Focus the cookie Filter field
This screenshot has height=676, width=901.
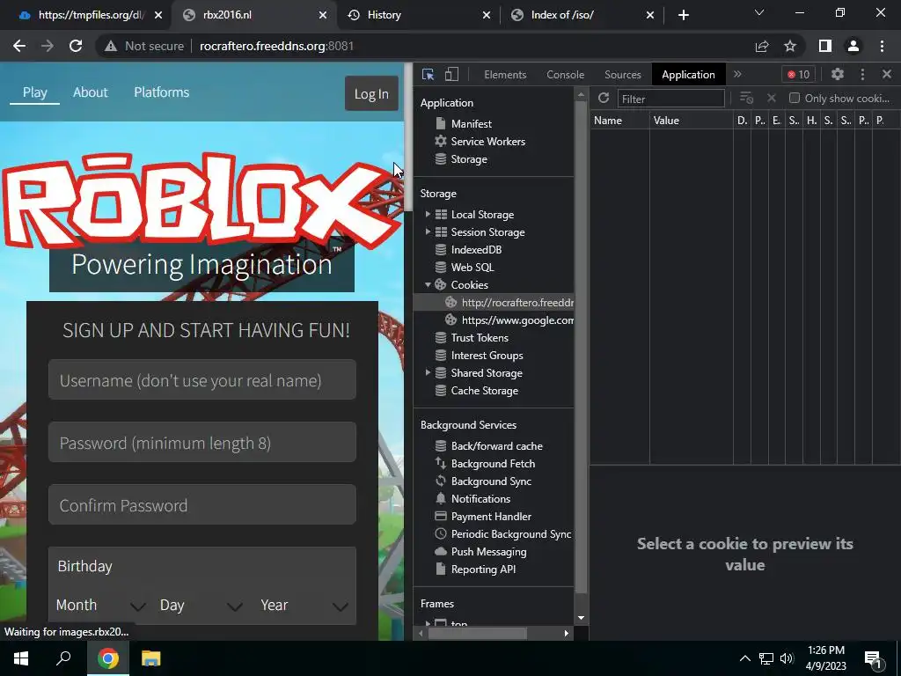pyautogui.click(x=670, y=99)
